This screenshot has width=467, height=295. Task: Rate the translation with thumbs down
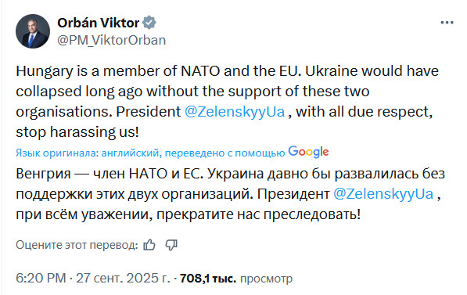(171, 245)
